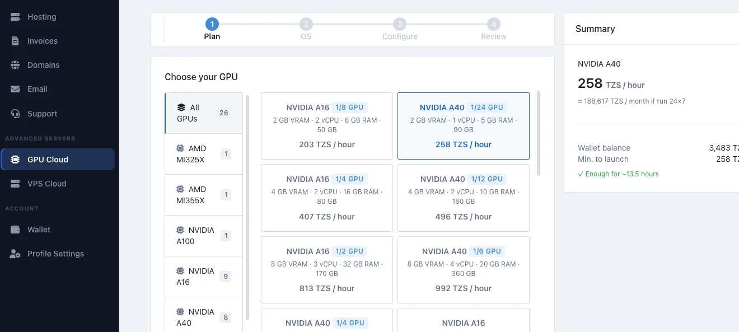Viewport: 739px width, 332px height.
Task: Click the 496 TZS / hour price
Action: click(464, 217)
